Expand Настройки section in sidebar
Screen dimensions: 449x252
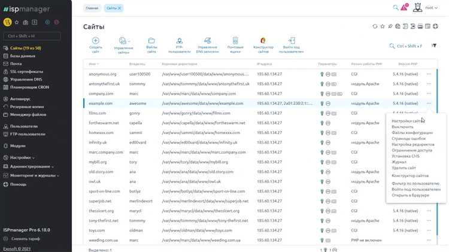click(22, 157)
